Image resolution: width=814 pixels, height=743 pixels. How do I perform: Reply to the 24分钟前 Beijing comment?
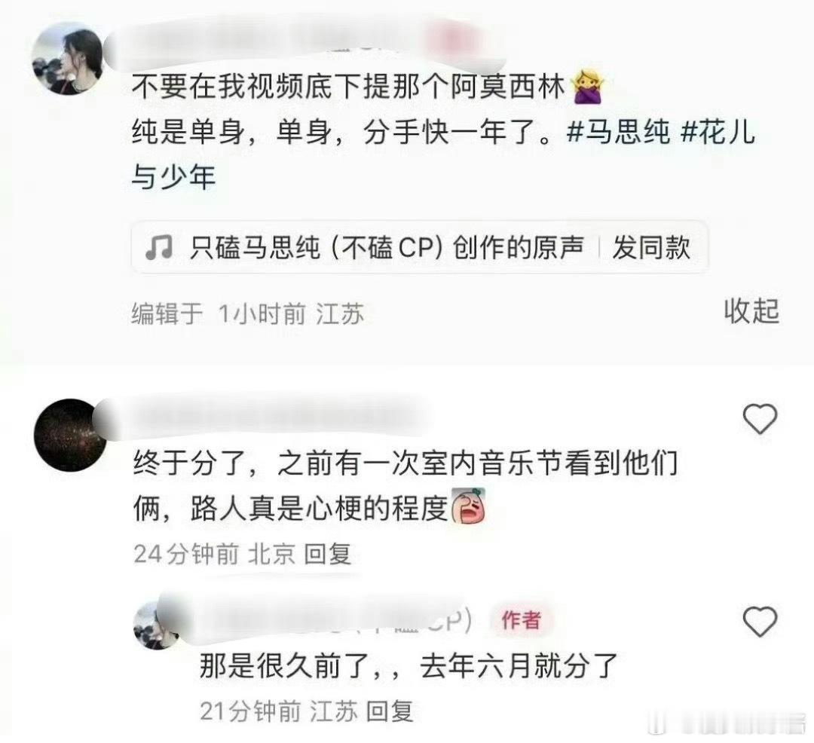coord(328,554)
